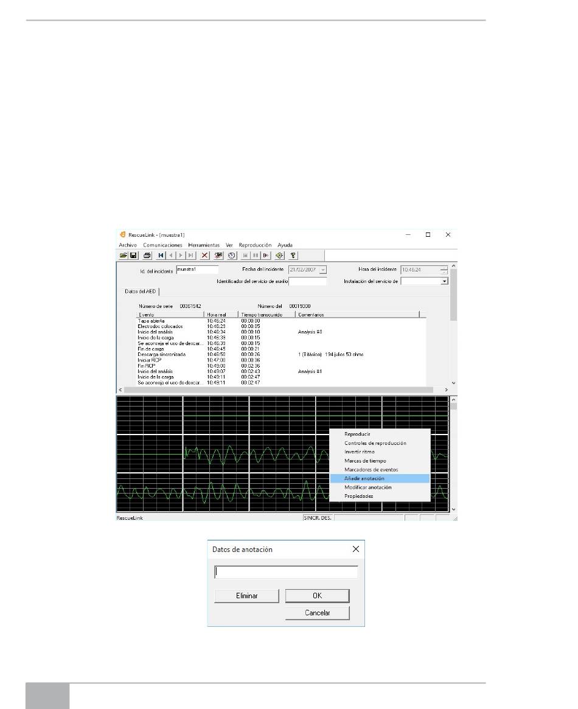
Task: Click event list horizontal scrollbar left arrow
Action: (x=120, y=389)
